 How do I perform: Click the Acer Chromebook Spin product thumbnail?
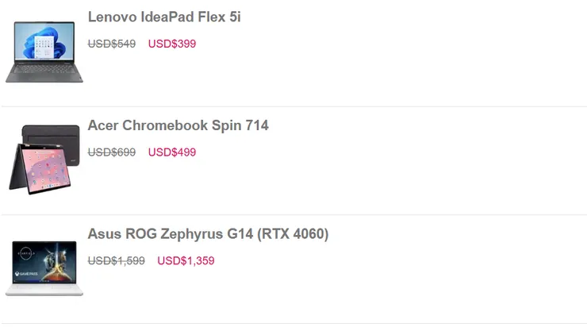point(44,159)
